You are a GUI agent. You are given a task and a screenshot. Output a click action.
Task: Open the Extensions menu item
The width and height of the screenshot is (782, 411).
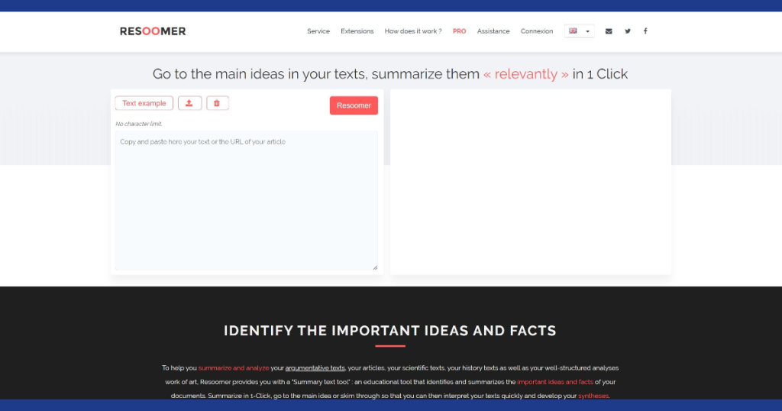[357, 31]
